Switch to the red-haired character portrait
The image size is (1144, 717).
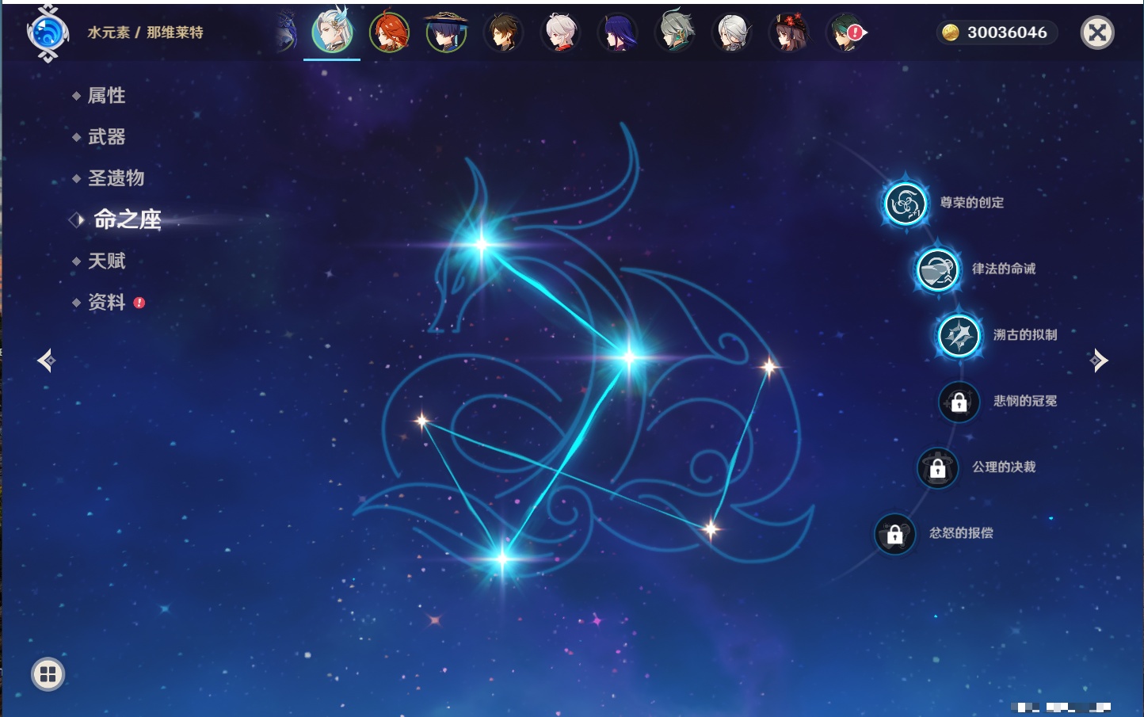(x=389, y=33)
